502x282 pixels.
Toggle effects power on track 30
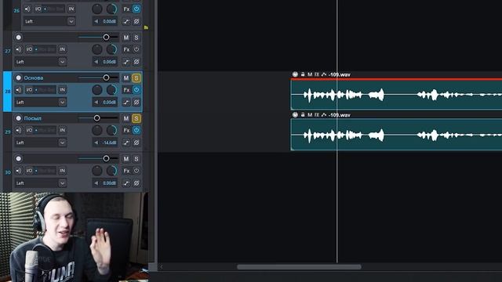[x=136, y=171]
